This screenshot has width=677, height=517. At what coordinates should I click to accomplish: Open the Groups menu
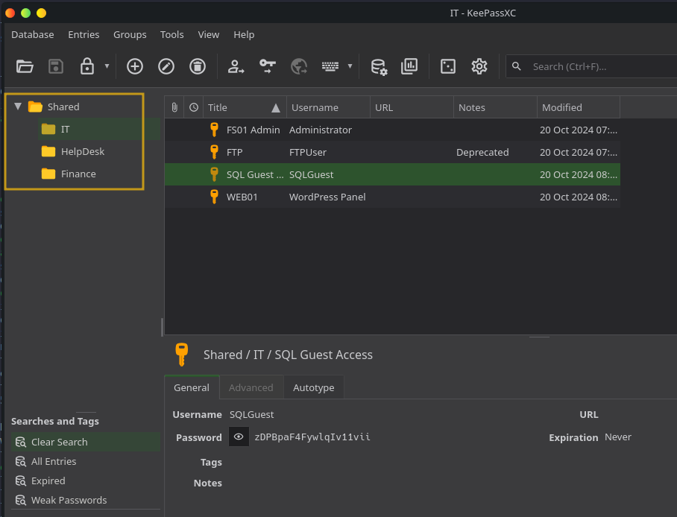pyautogui.click(x=130, y=34)
